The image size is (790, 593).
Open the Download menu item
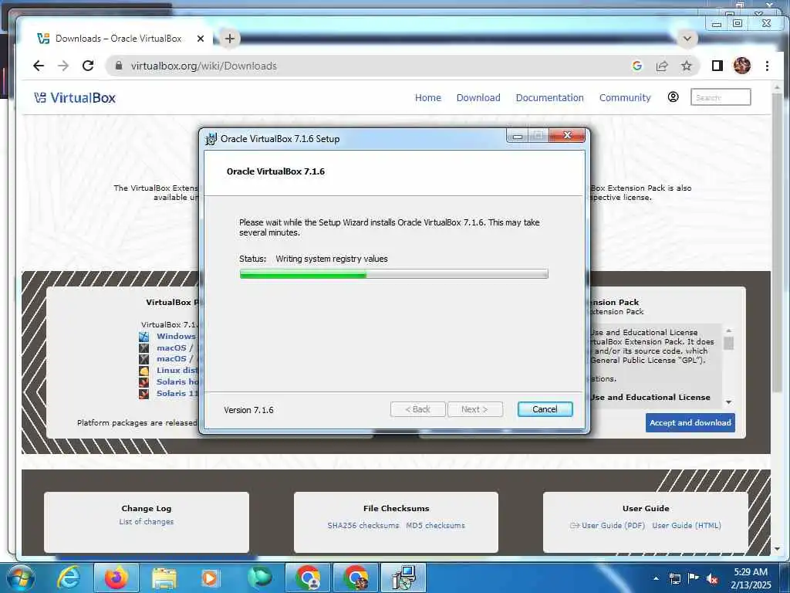click(478, 97)
